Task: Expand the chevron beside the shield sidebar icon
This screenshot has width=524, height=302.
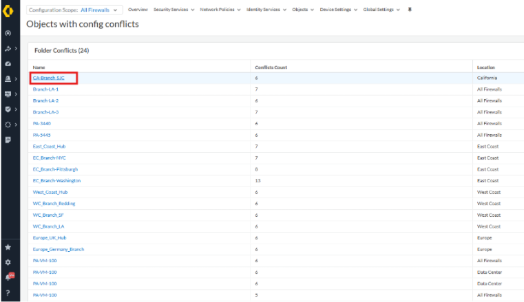Action: point(16,109)
